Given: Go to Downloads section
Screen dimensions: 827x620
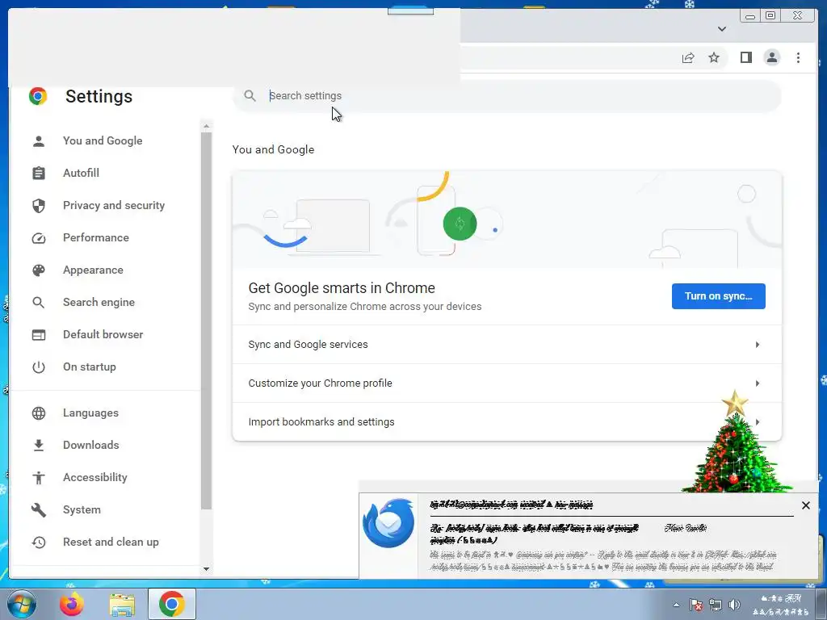Looking at the screenshot, I should (90, 446).
